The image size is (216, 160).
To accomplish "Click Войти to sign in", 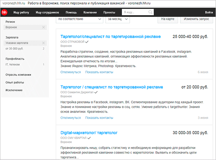I will [x=209, y=12].
